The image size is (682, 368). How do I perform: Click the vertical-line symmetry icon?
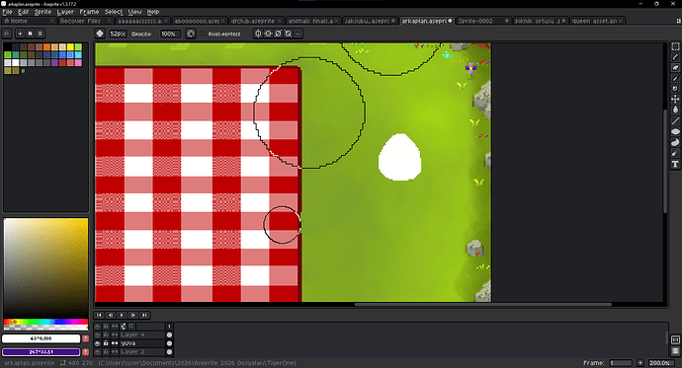tap(258, 34)
